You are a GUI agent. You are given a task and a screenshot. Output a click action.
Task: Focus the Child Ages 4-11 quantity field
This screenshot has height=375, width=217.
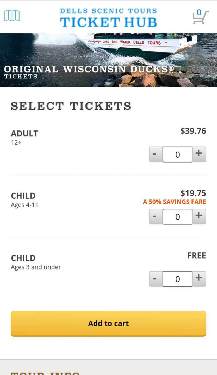[177, 217]
